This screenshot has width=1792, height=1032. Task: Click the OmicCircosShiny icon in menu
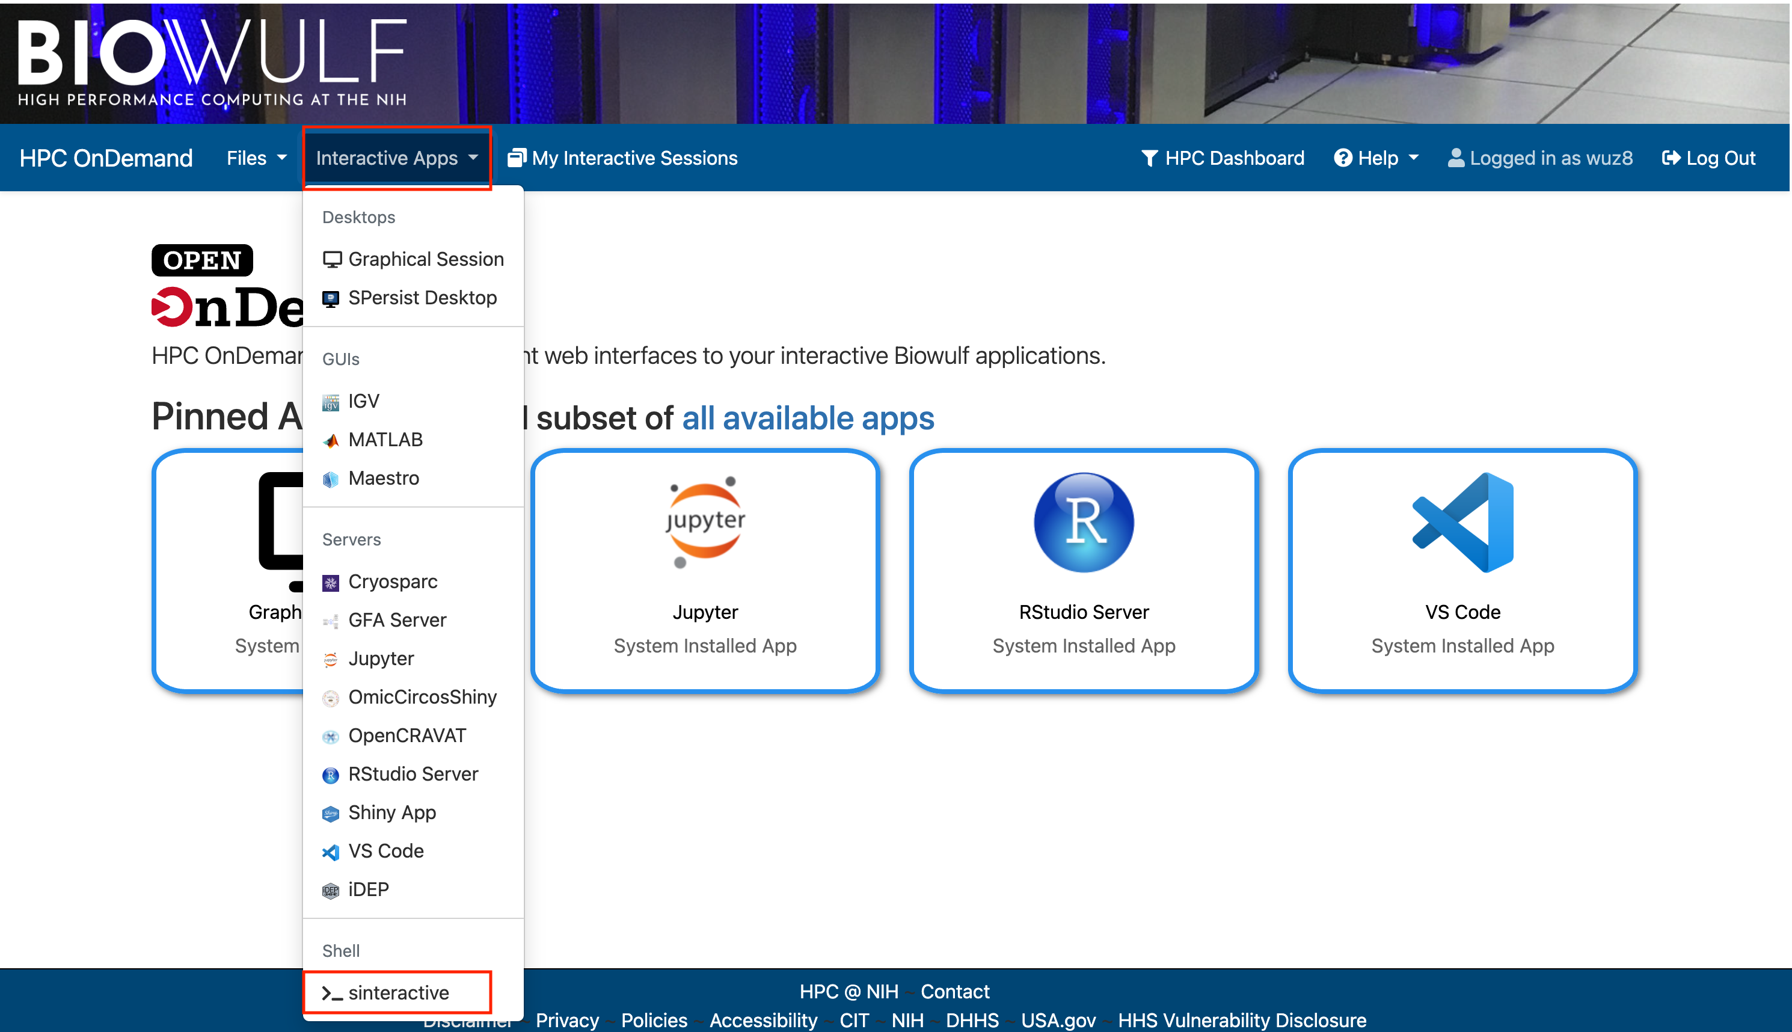[331, 698]
